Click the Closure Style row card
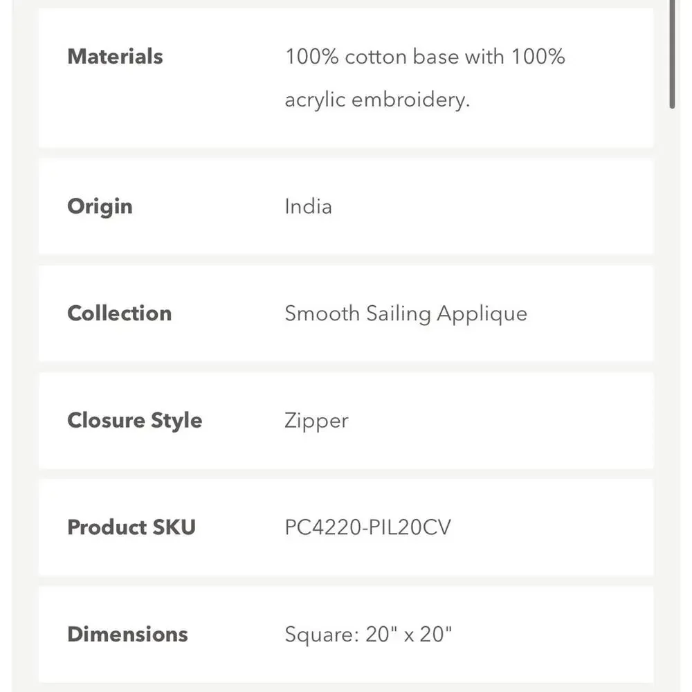692x692 pixels. click(345, 421)
